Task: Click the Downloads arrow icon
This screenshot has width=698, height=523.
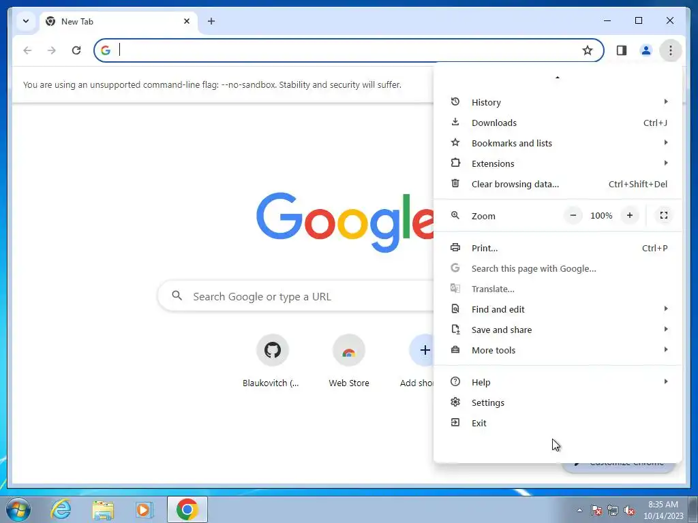Action: click(x=455, y=122)
